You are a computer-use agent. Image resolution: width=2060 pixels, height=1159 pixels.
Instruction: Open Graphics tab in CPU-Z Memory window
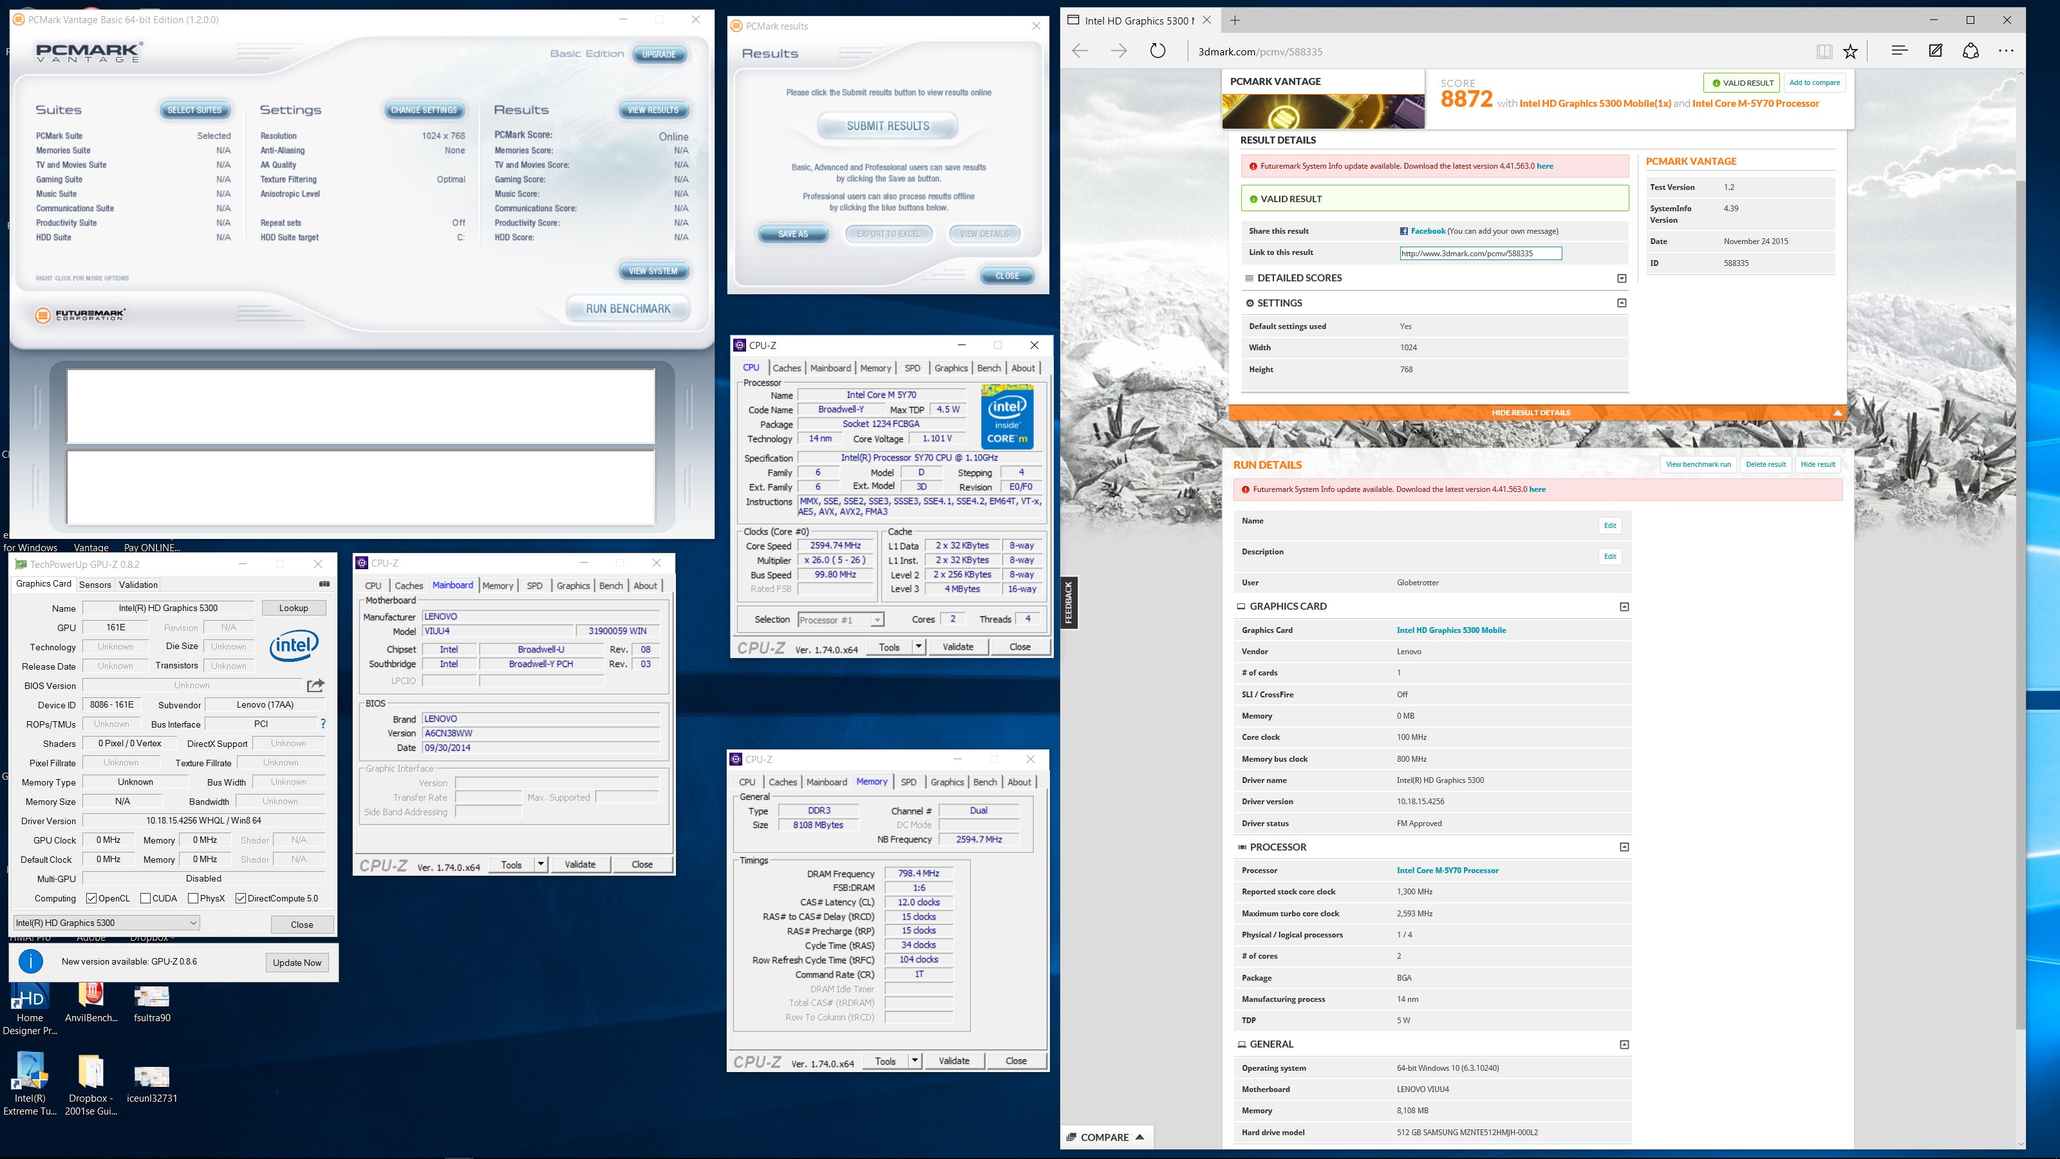coord(947,782)
